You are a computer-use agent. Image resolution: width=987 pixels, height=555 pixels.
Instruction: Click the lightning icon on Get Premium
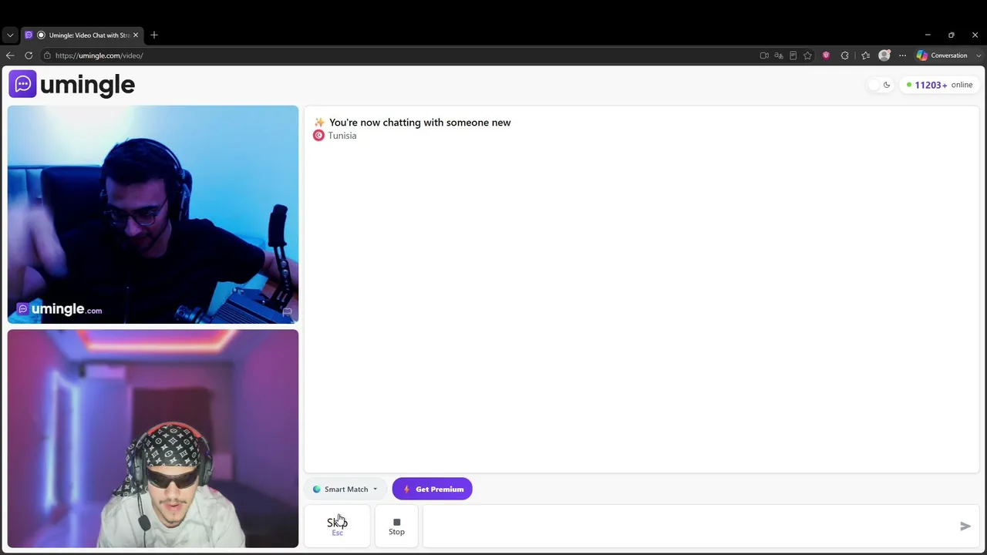[406, 489]
